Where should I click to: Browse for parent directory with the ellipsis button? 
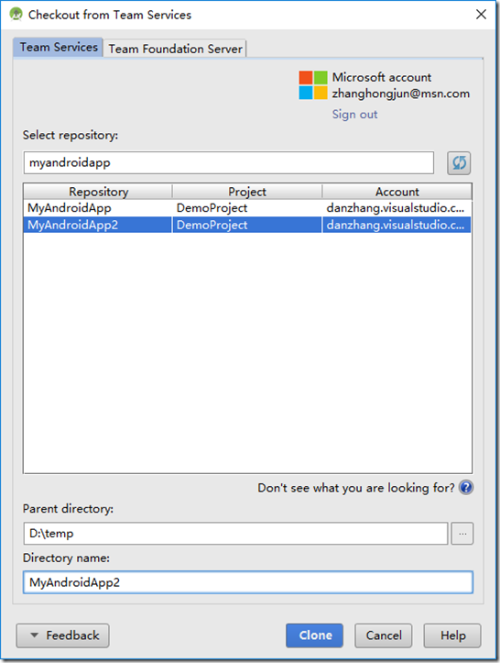coord(462,534)
